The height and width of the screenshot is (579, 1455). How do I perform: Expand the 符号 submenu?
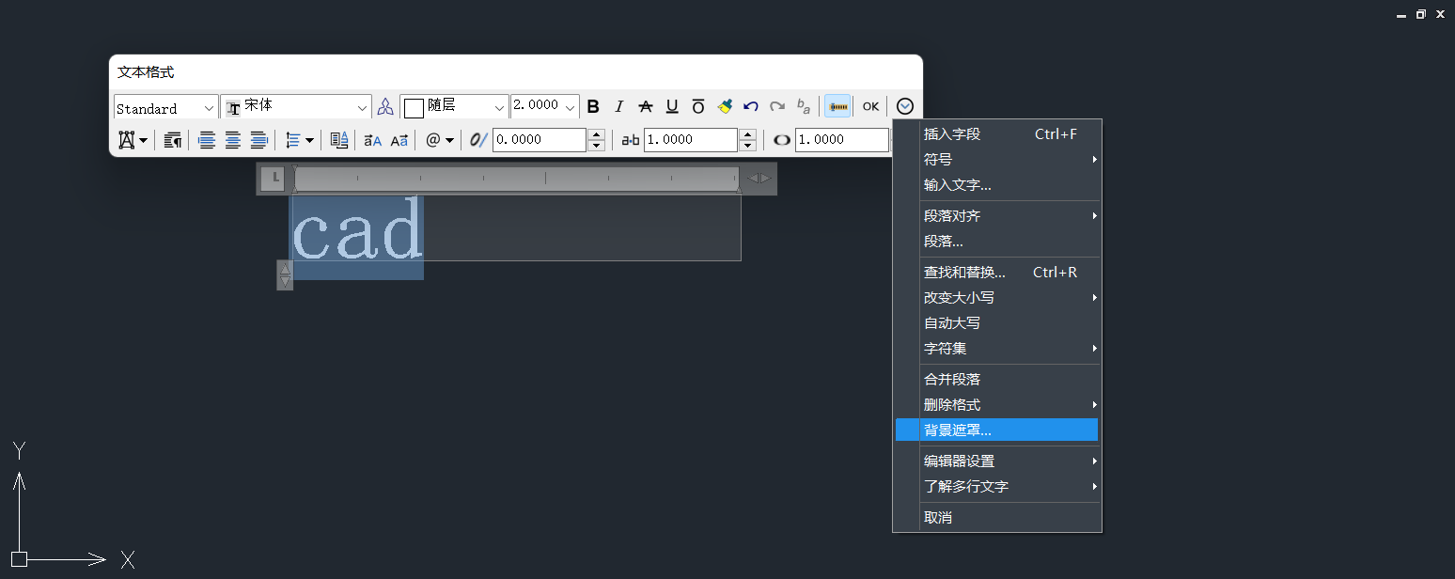pyautogui.click(x=997, y=160)
